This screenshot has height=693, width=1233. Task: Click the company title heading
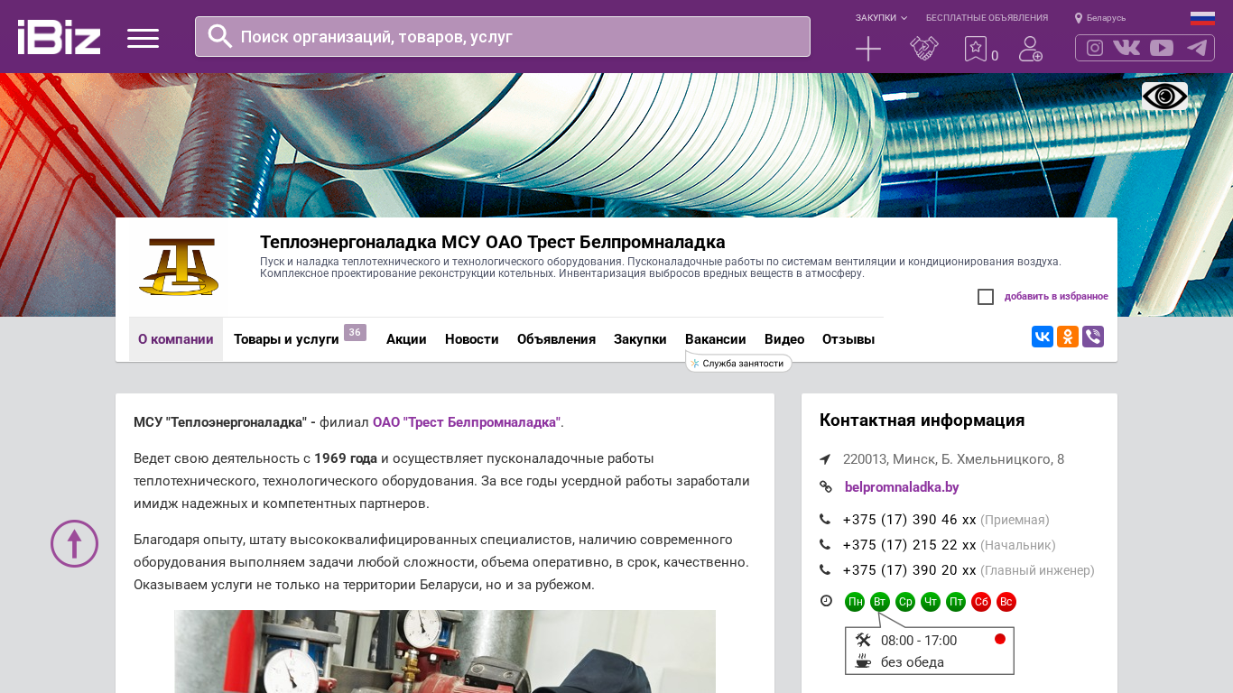[493, 242]
